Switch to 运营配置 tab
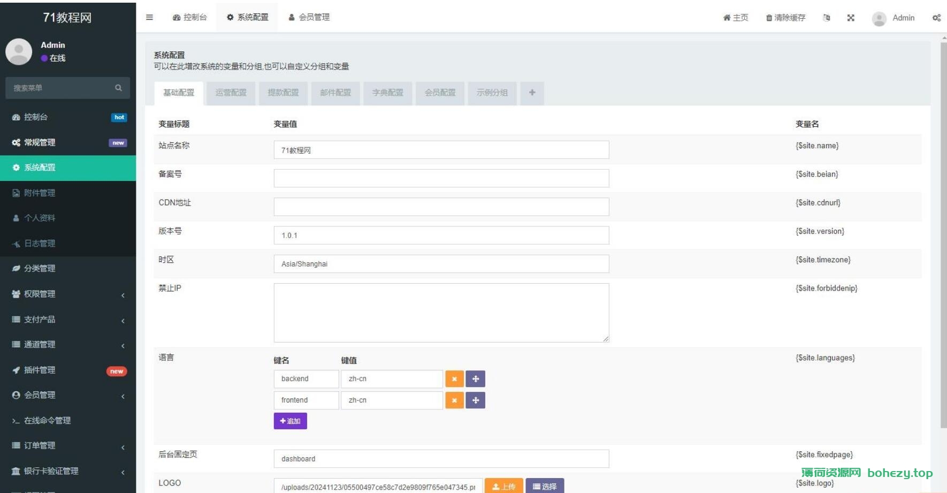947x493 pixels. click(231, 93)
